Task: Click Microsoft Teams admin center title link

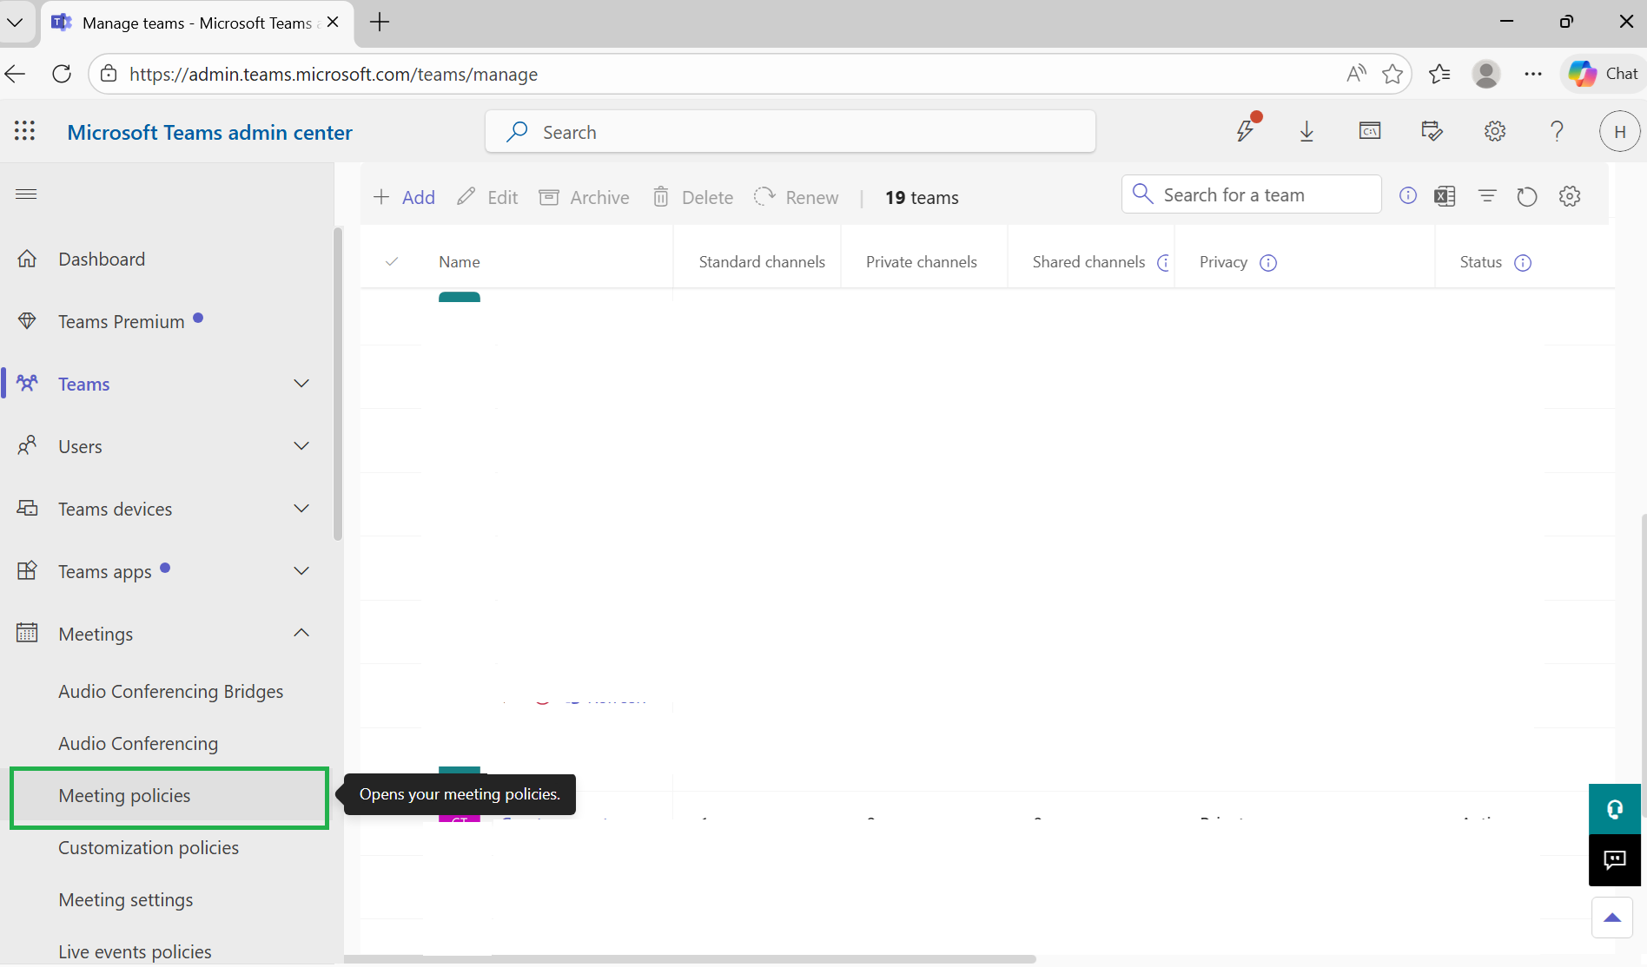Action: point(209,132)
